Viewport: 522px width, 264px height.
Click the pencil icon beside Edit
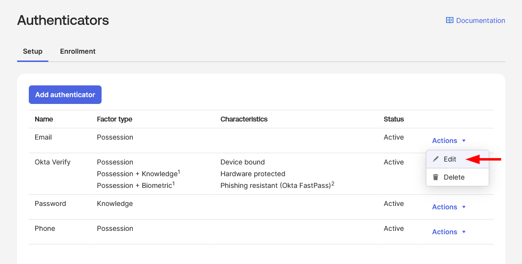click(x=436, y=159)
